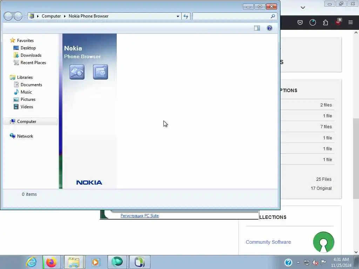
Task: Open Pictures library
Action: [28, 99]
